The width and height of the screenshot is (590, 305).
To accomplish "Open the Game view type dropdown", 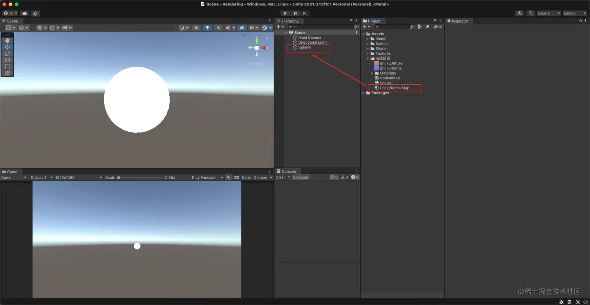I will 14,178.
